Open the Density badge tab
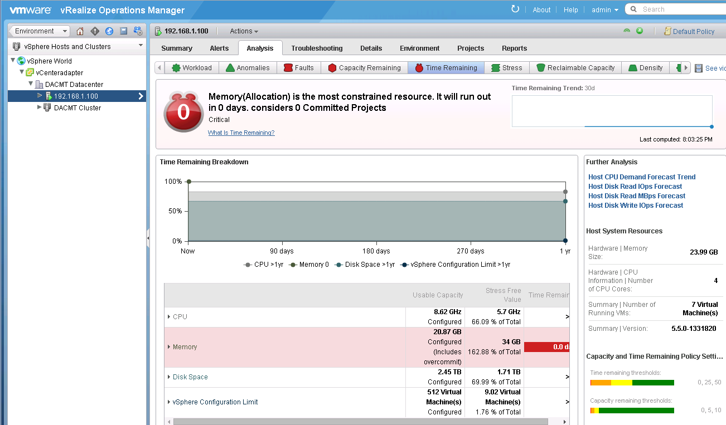 (x=646, y=67)
